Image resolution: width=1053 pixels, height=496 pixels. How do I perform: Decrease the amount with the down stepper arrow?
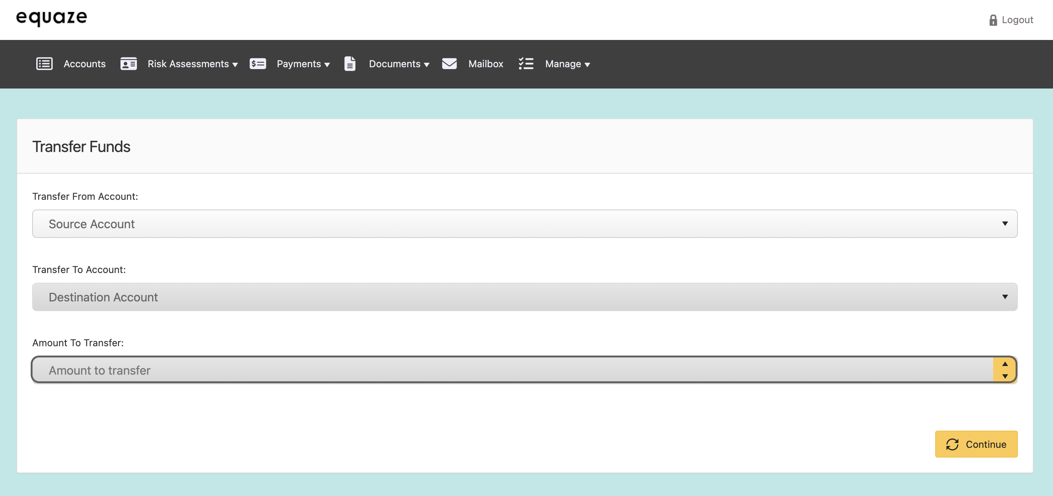[x=1005, y=376]
